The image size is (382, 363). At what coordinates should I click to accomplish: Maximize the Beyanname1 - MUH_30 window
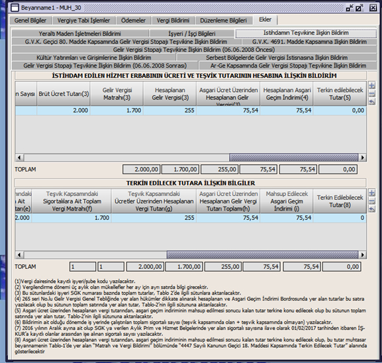pos(359,8)
